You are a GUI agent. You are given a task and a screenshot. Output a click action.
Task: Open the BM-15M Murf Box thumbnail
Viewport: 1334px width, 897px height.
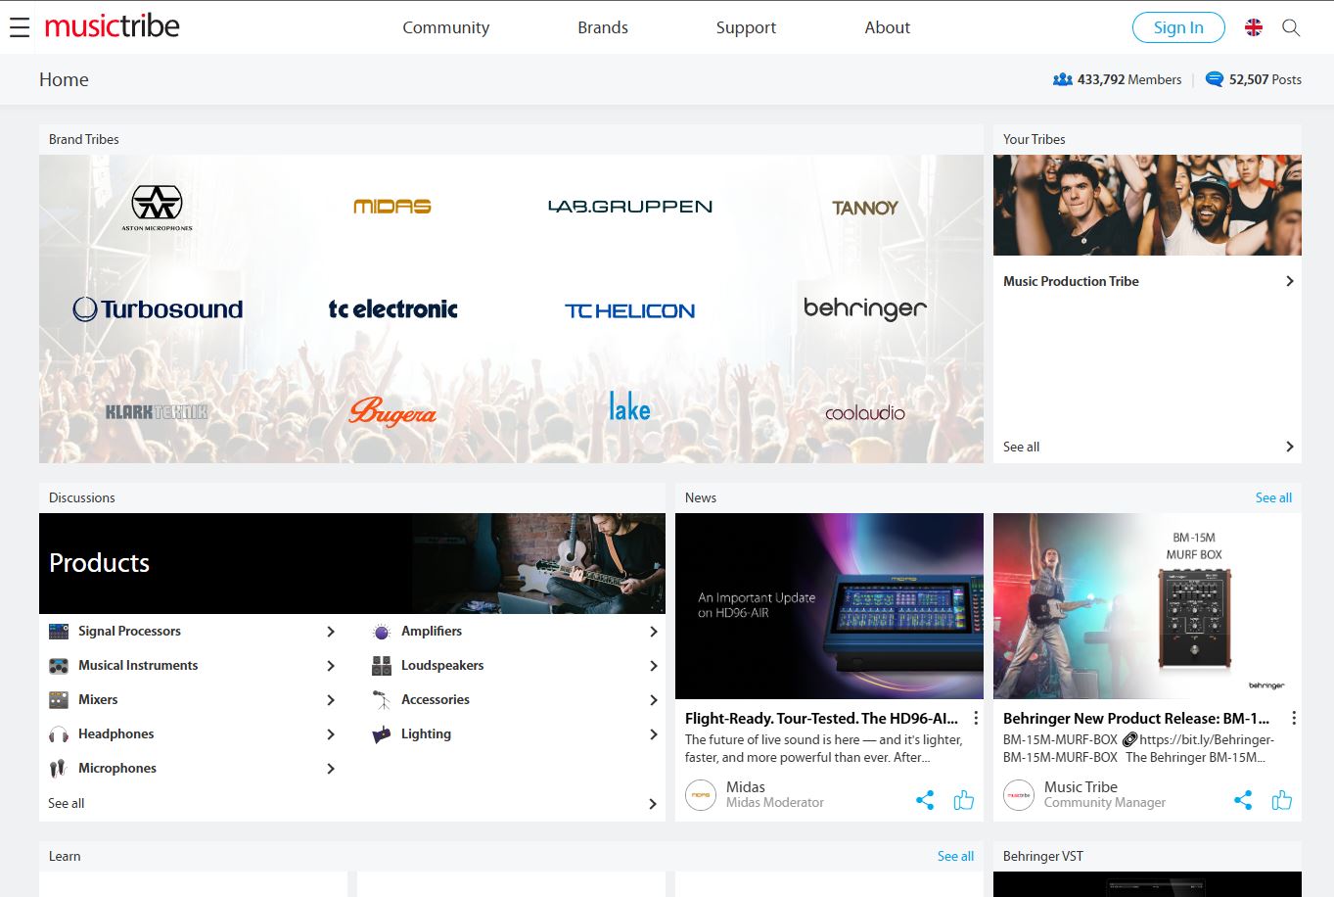[1147, 606]
